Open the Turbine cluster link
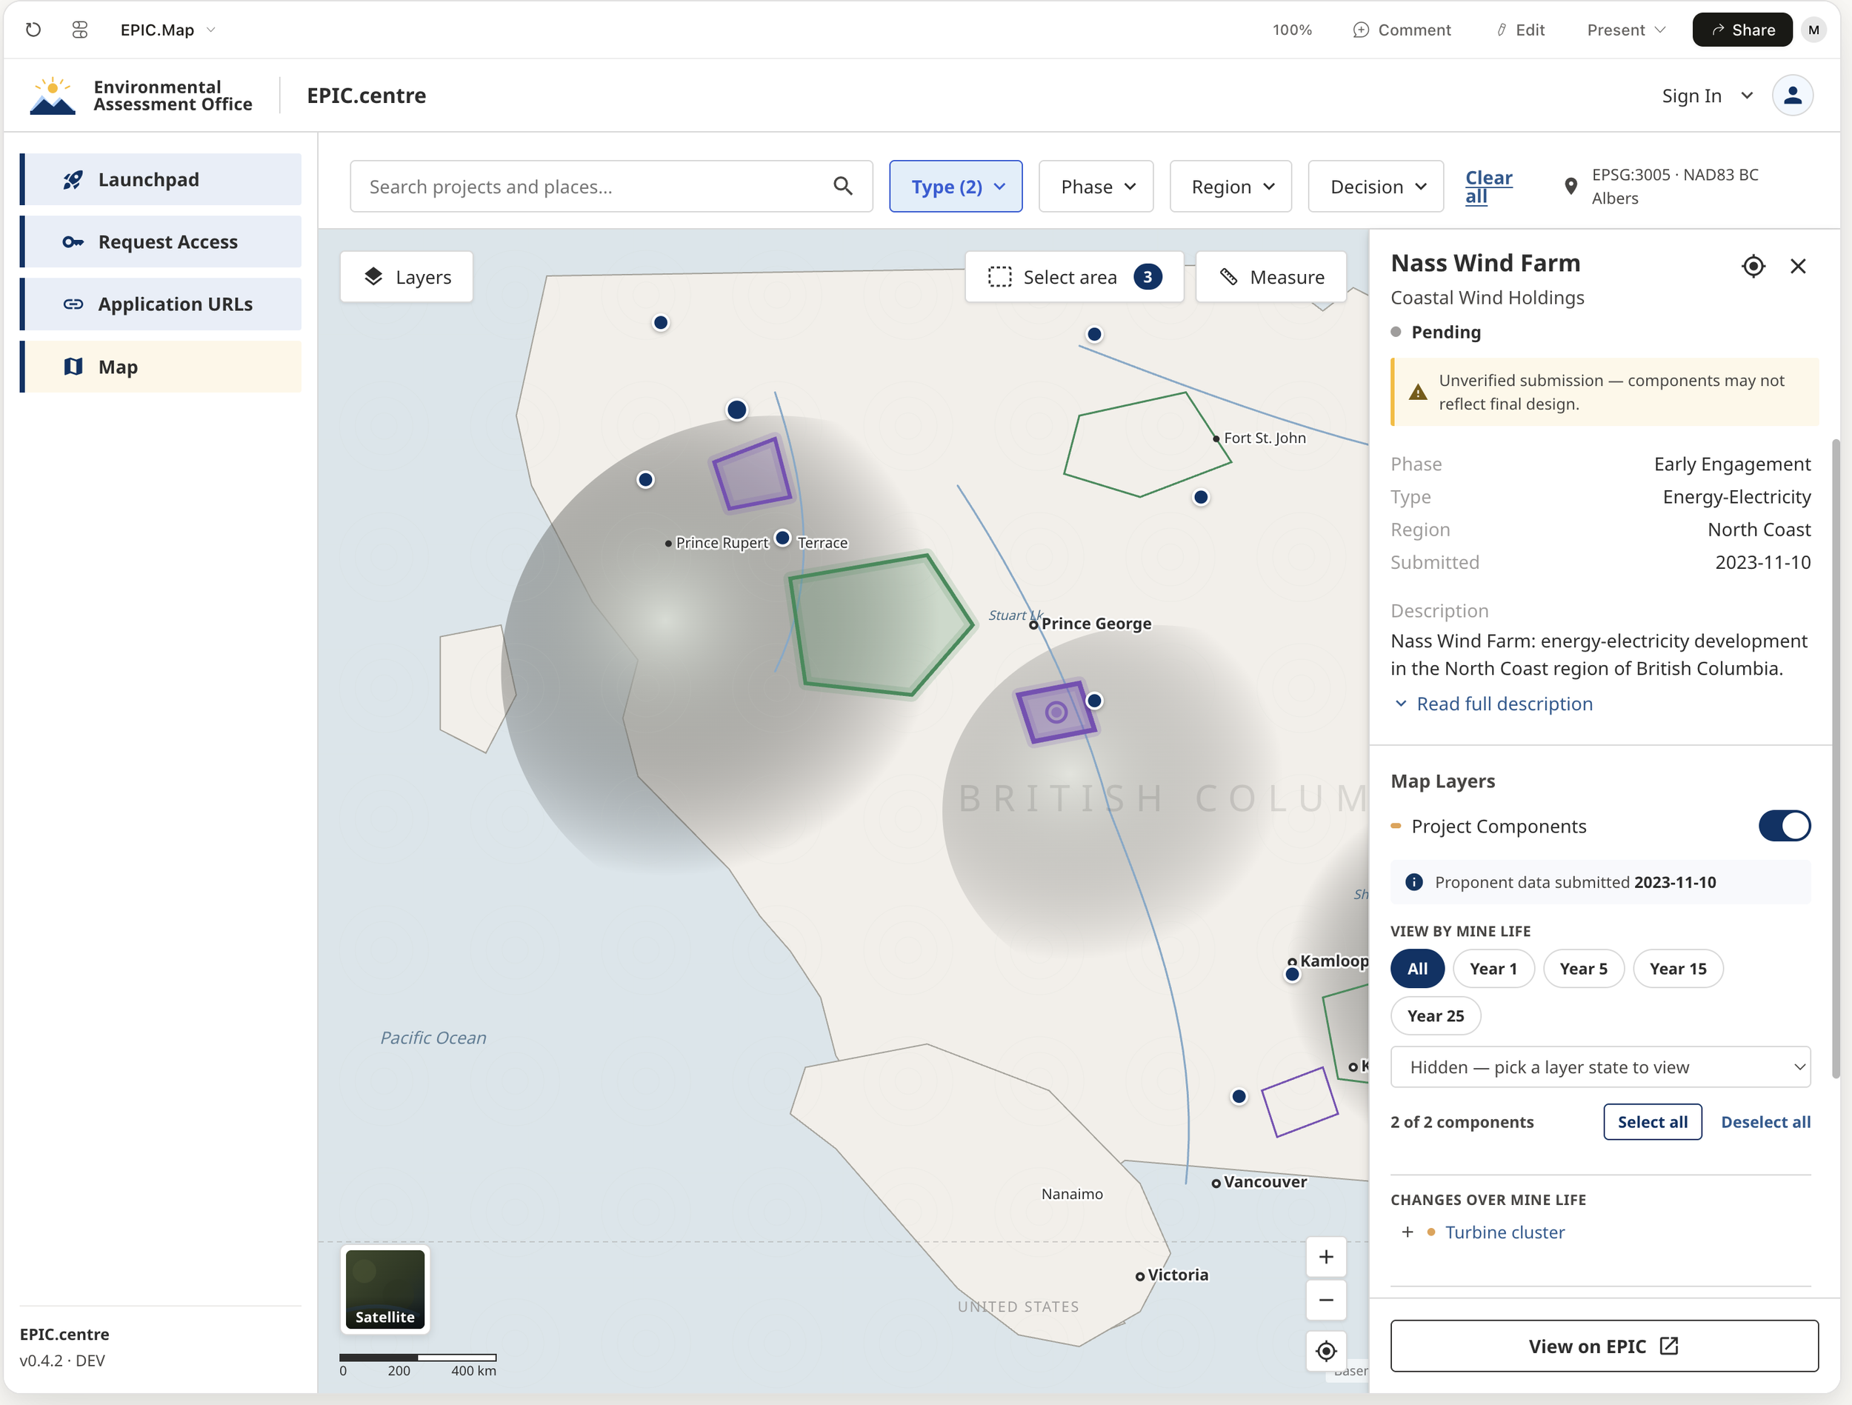The height and width of the screenshot is (1405, 1852). (1505, 1232)
